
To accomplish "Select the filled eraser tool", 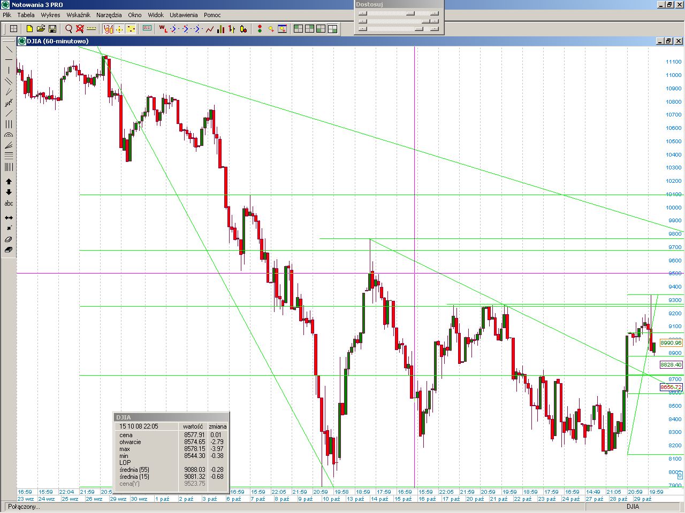I will pyautogui.click(x=9, y=250).
